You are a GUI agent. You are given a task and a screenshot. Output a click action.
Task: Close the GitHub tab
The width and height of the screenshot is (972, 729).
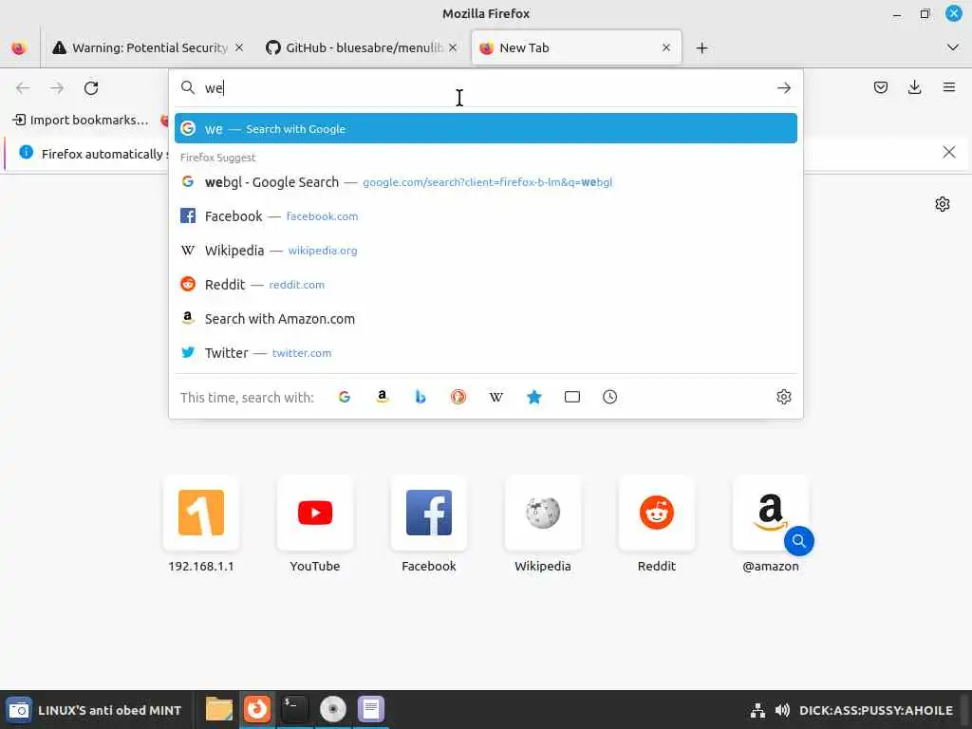pos(453,47)
